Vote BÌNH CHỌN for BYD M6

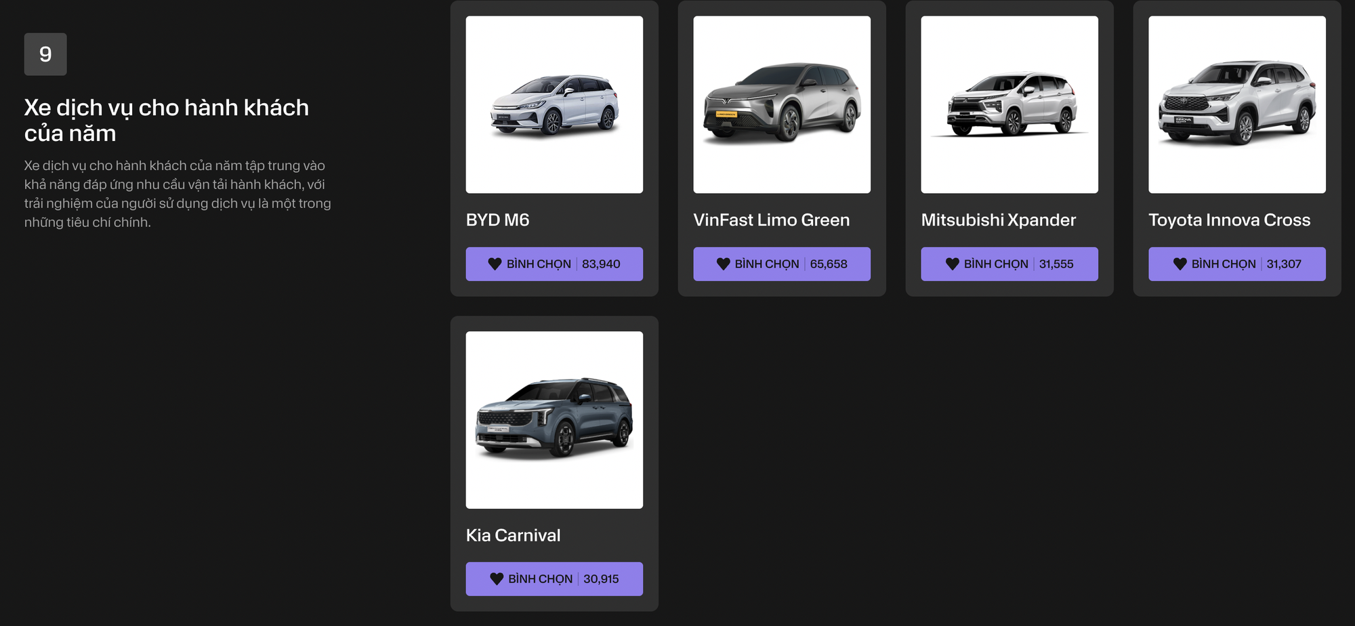tap(554, 264)
